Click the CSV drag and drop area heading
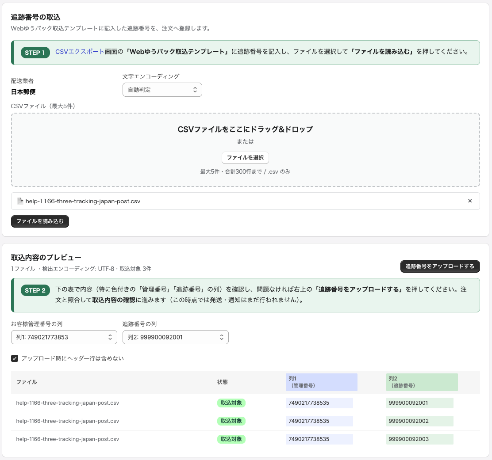 (246, 129)
